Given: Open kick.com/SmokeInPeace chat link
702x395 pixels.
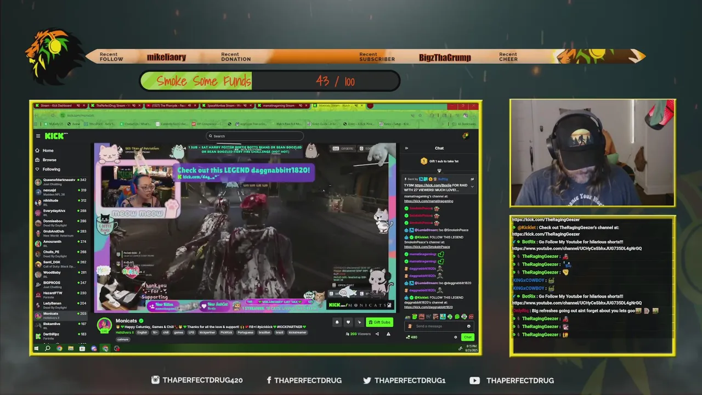Looking at the screenshot, I should (x=427, y=247).
